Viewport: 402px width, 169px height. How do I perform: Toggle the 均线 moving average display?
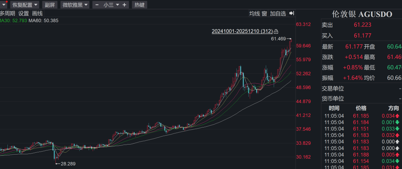pos(254,13)
